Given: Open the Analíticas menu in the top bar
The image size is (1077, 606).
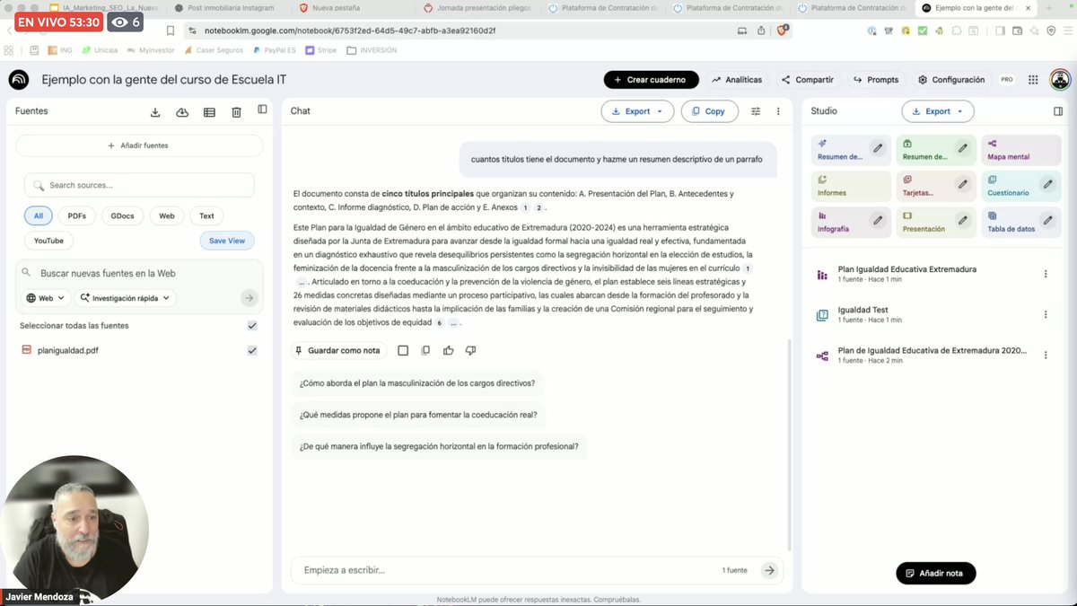Looking at the screenshot, I should tap(737, 80).
